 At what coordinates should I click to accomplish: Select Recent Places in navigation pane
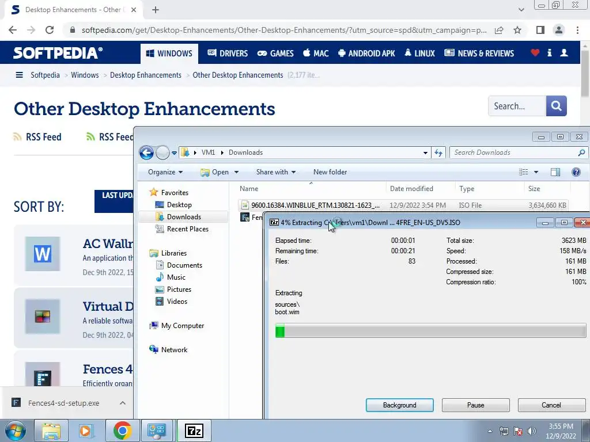[187, 229]
